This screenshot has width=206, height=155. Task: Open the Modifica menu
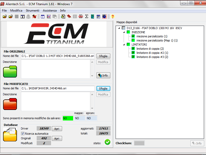[16, 11]
